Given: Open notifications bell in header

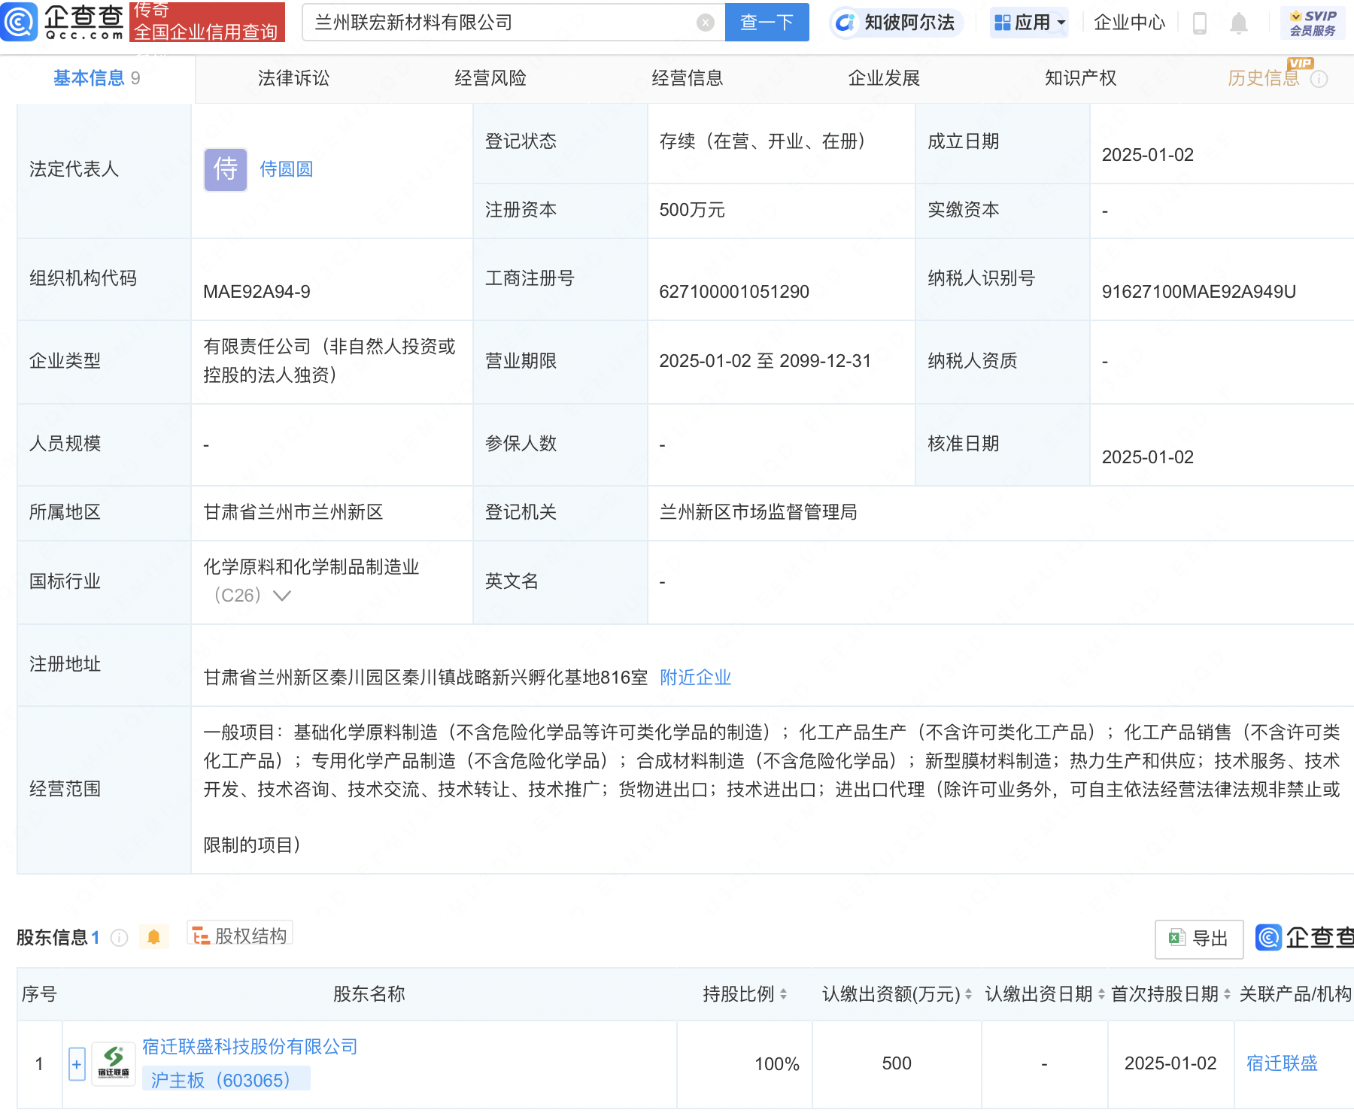Looking at the screenshot, I should (x=1239, y=23).
